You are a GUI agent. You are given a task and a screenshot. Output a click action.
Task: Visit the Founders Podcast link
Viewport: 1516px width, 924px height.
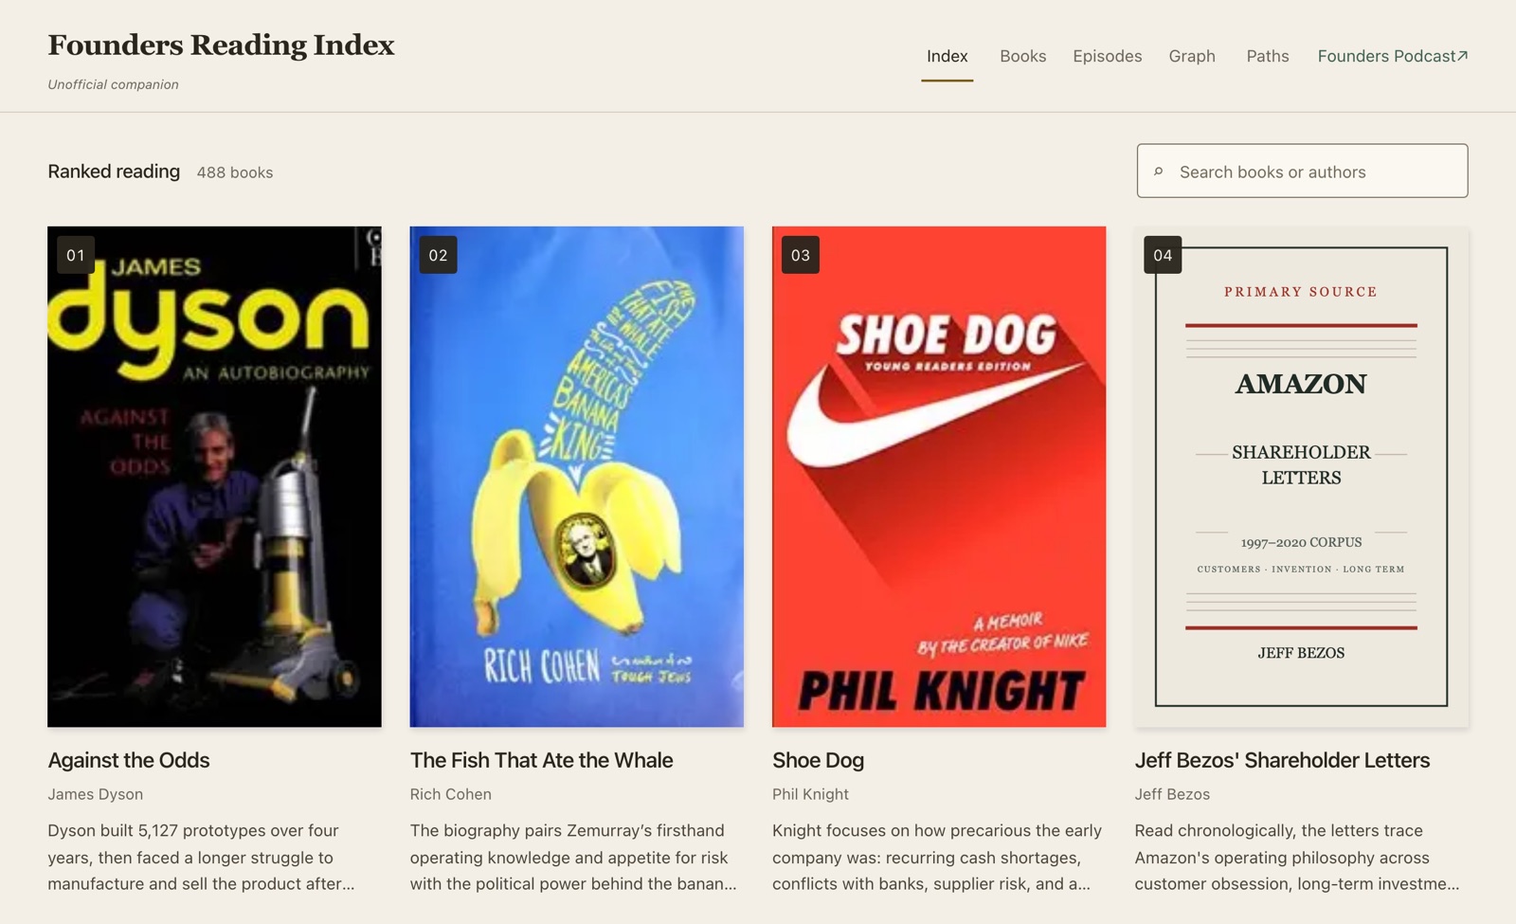pyautogui.click(x=1392, y=56)
